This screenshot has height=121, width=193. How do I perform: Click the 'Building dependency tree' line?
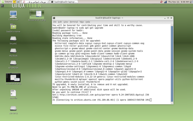(x=67, y=36)
